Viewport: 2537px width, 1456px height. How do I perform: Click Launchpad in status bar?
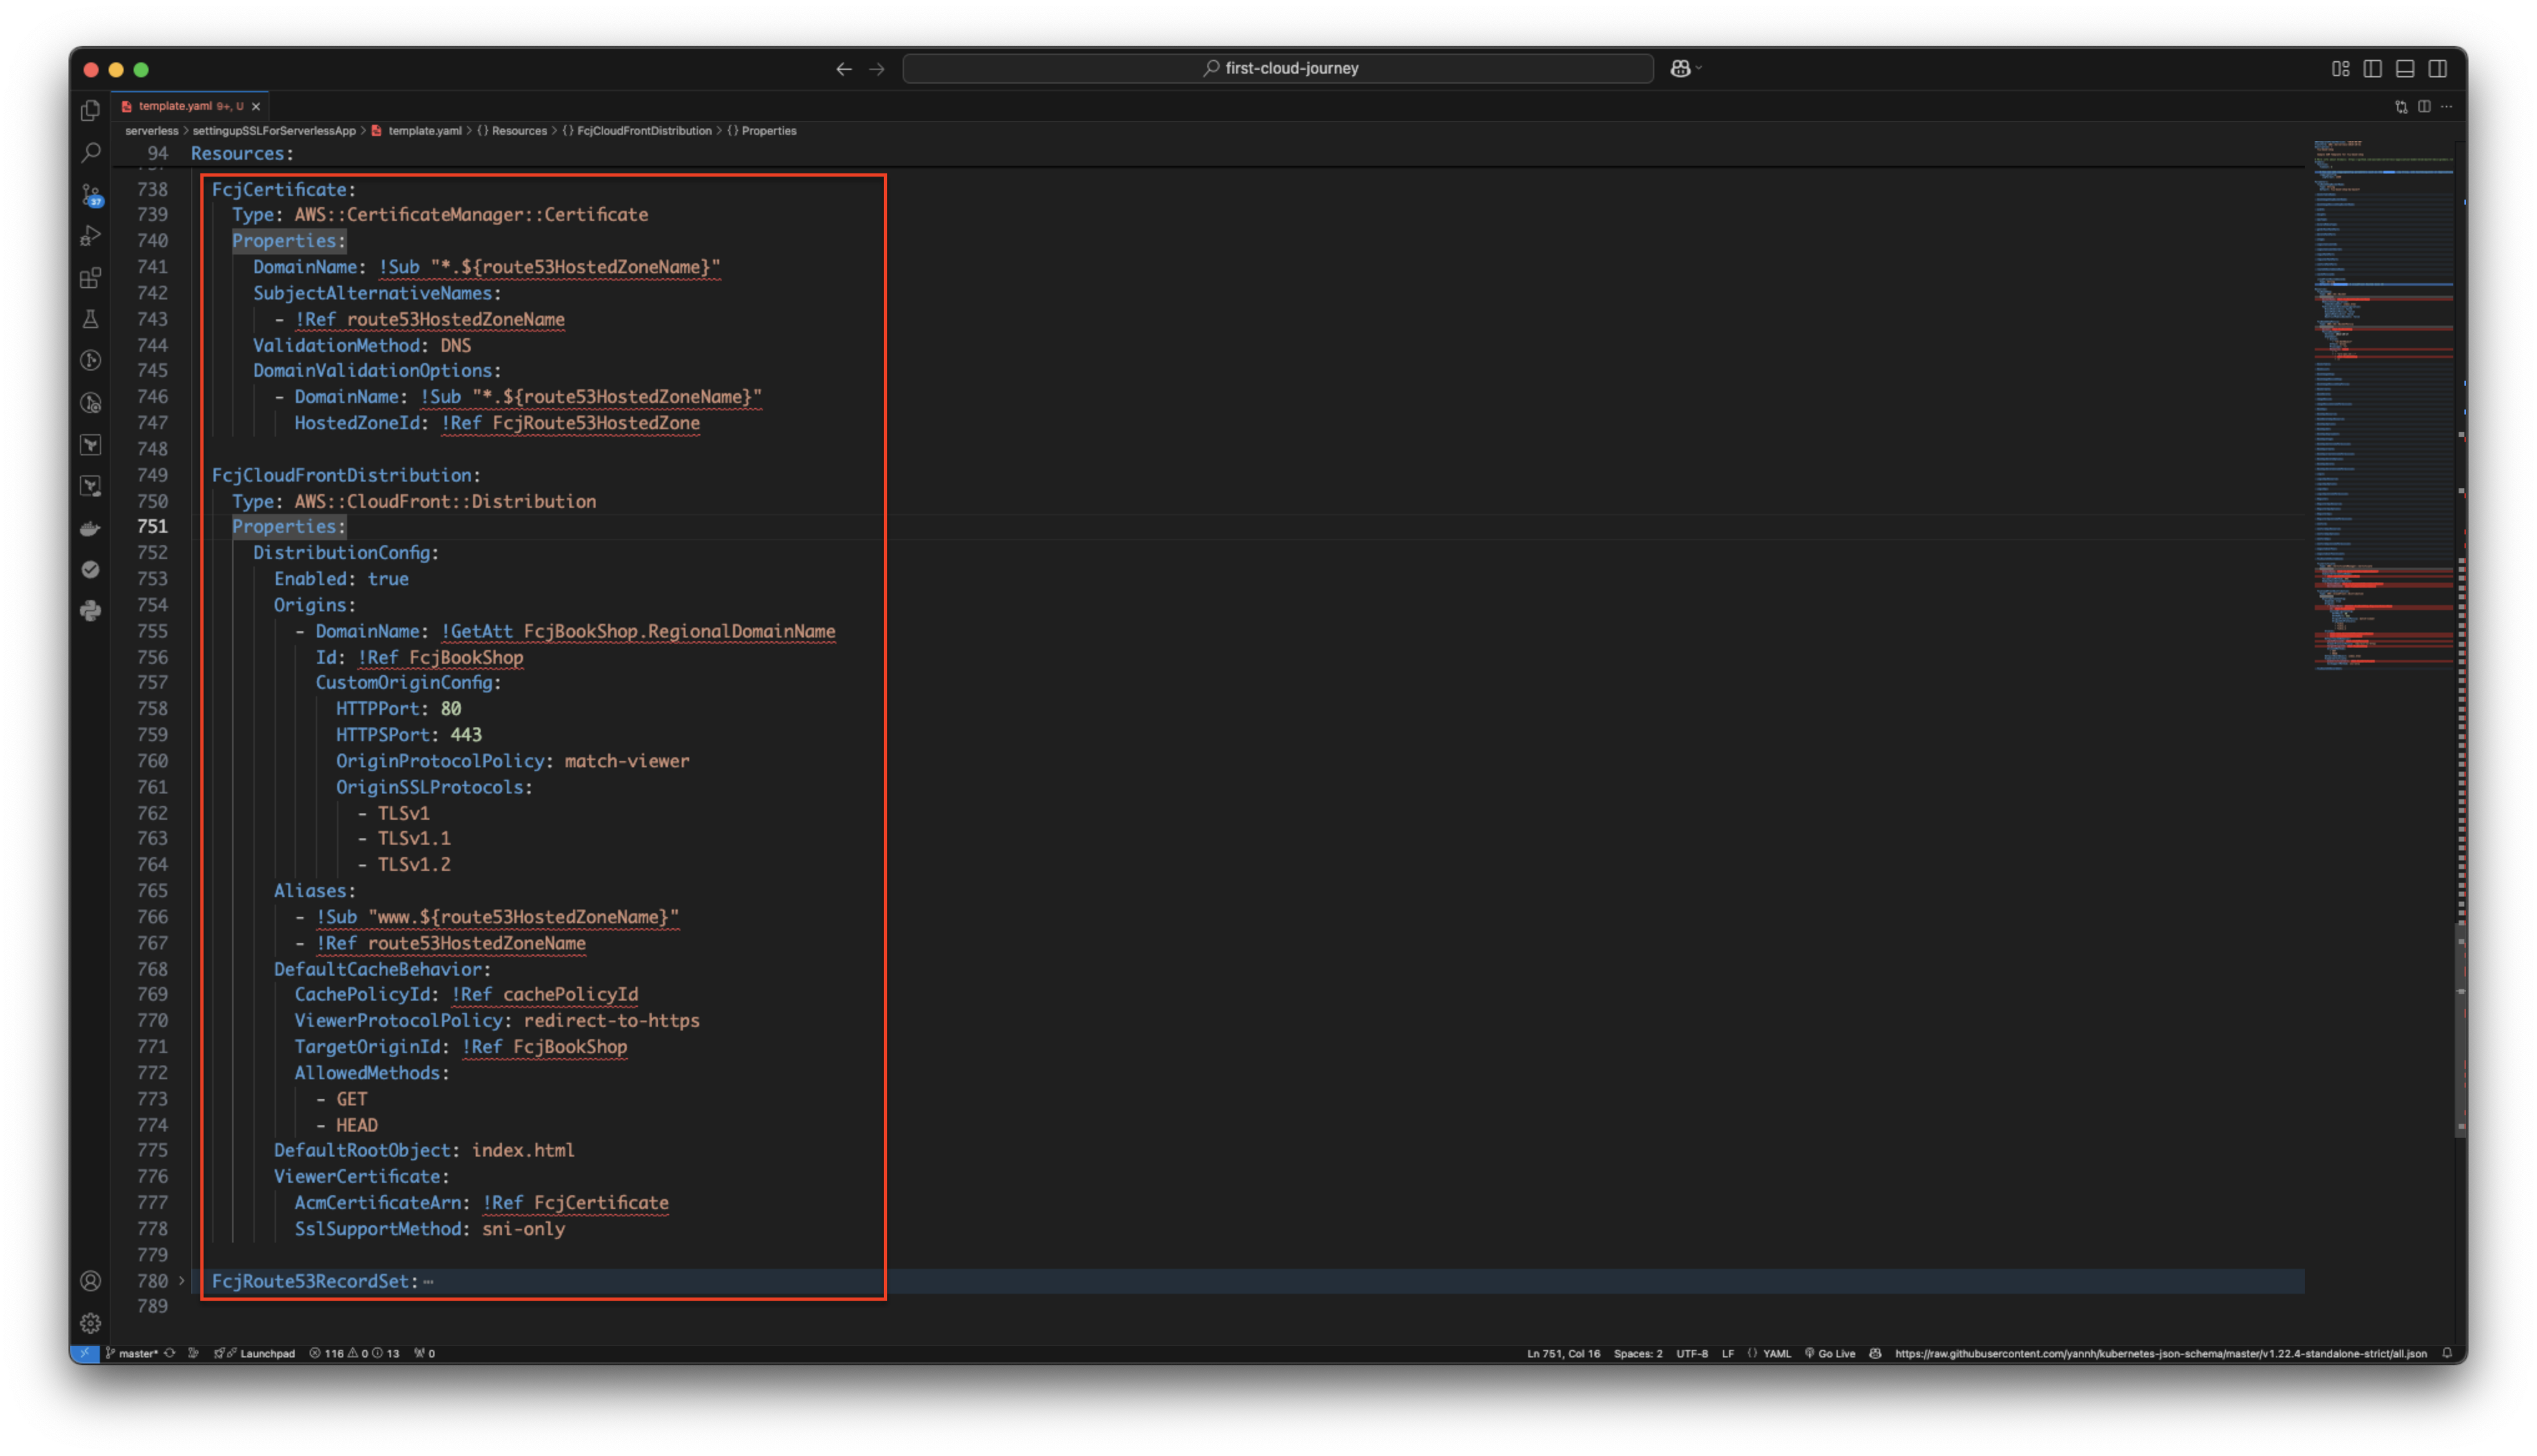click(x=255, y=1353)
